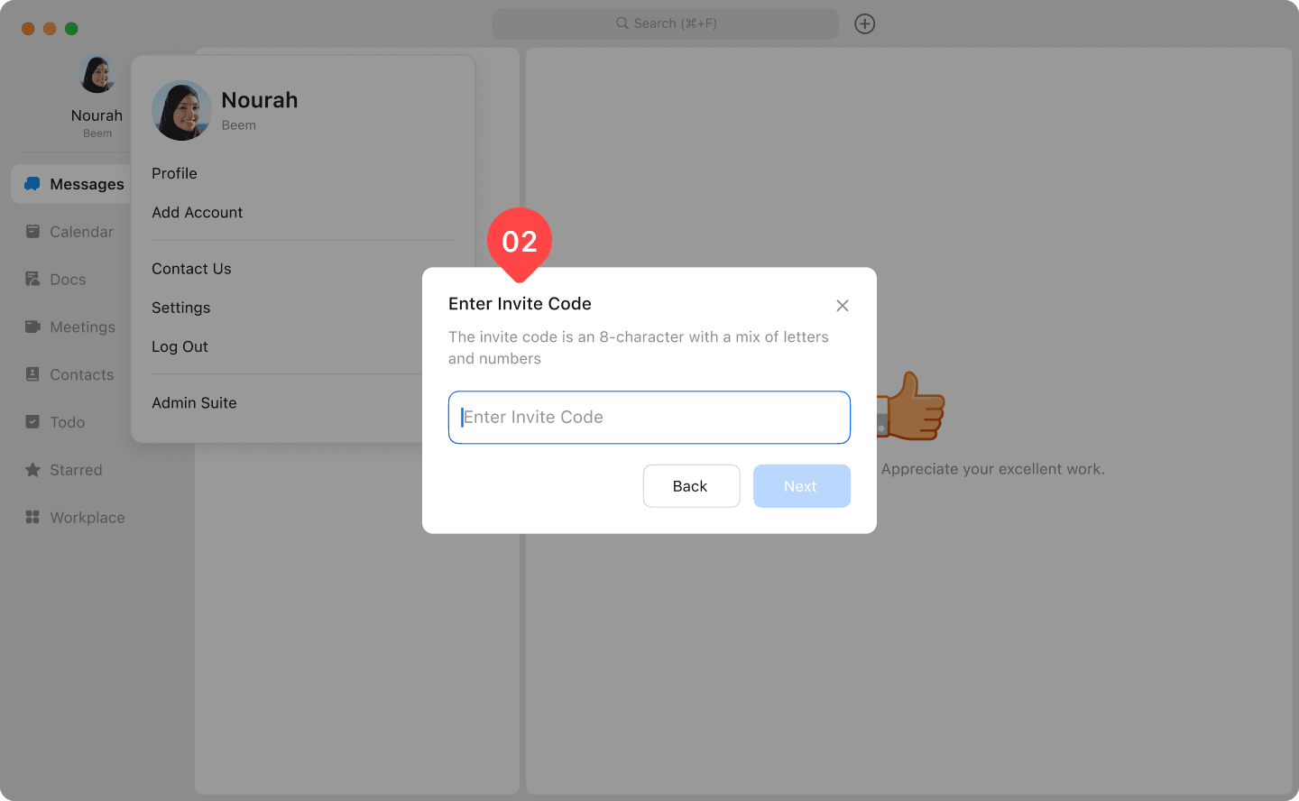This screenshot has width=1299, height=801.
Task: Open Settings from account menu
Action: pos(180,308)
